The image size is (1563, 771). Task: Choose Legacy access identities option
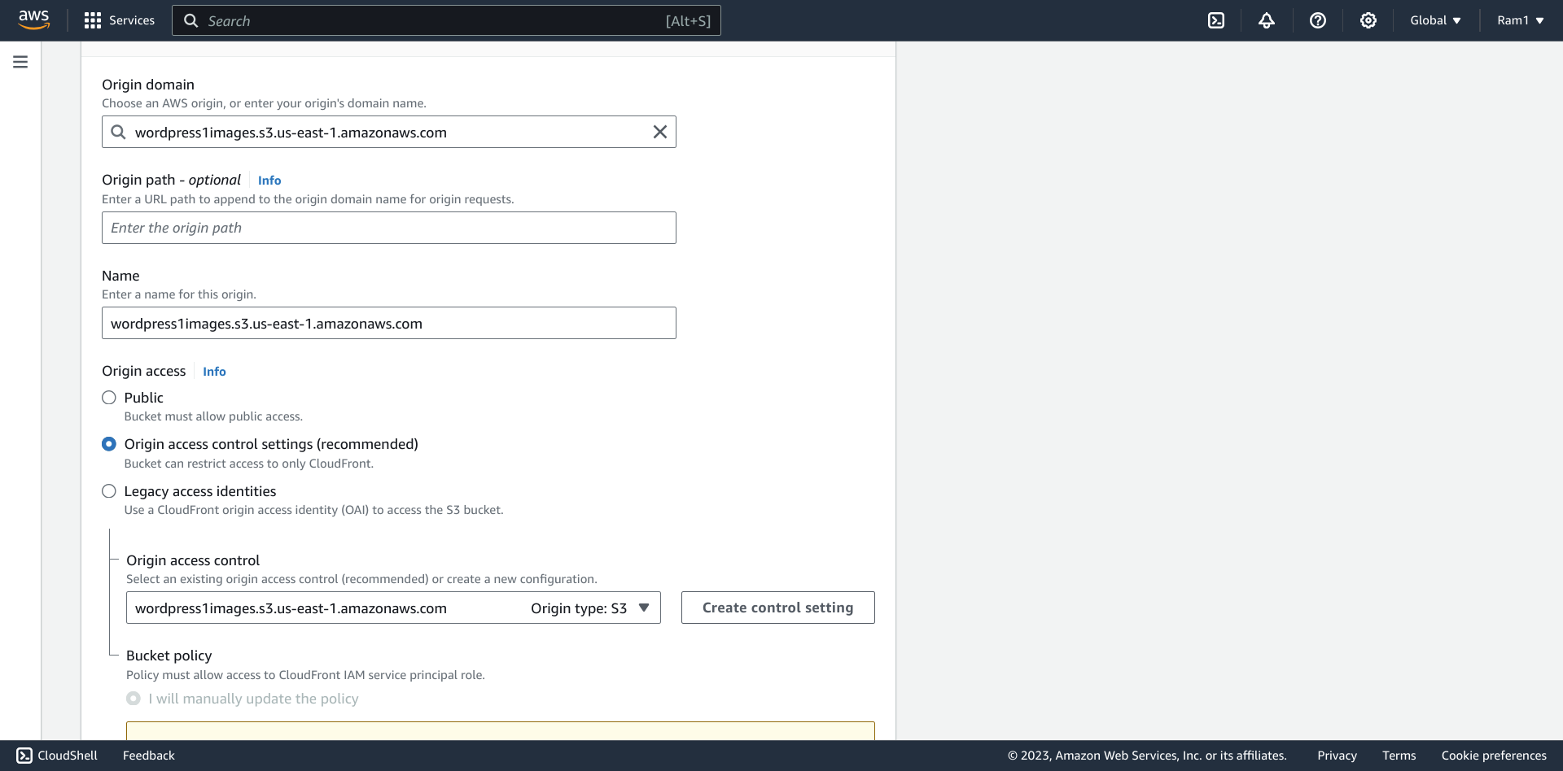click(x=109, y=491)
